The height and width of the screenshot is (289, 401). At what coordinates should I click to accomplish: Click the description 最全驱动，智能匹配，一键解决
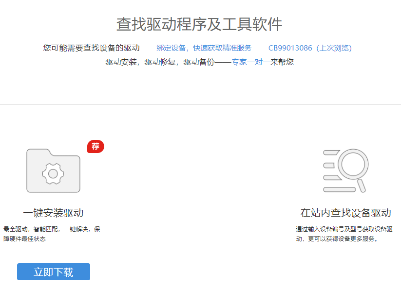click(51, 234)
